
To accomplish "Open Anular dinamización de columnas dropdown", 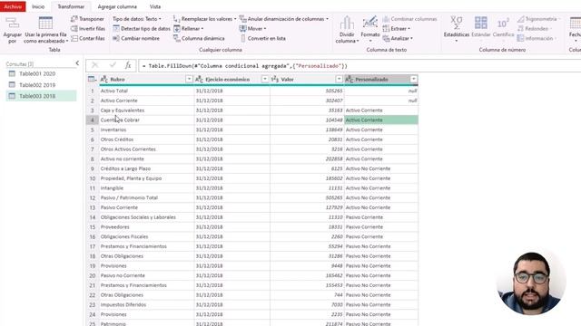I will [284, 18].
